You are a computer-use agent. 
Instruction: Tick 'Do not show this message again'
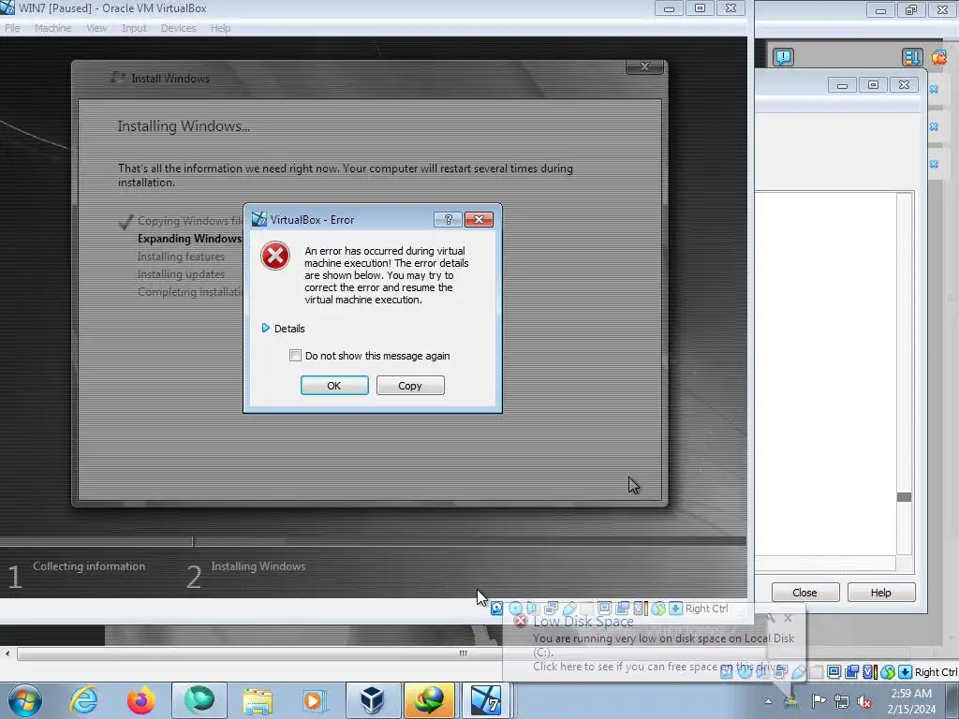(x=295, y=355)
